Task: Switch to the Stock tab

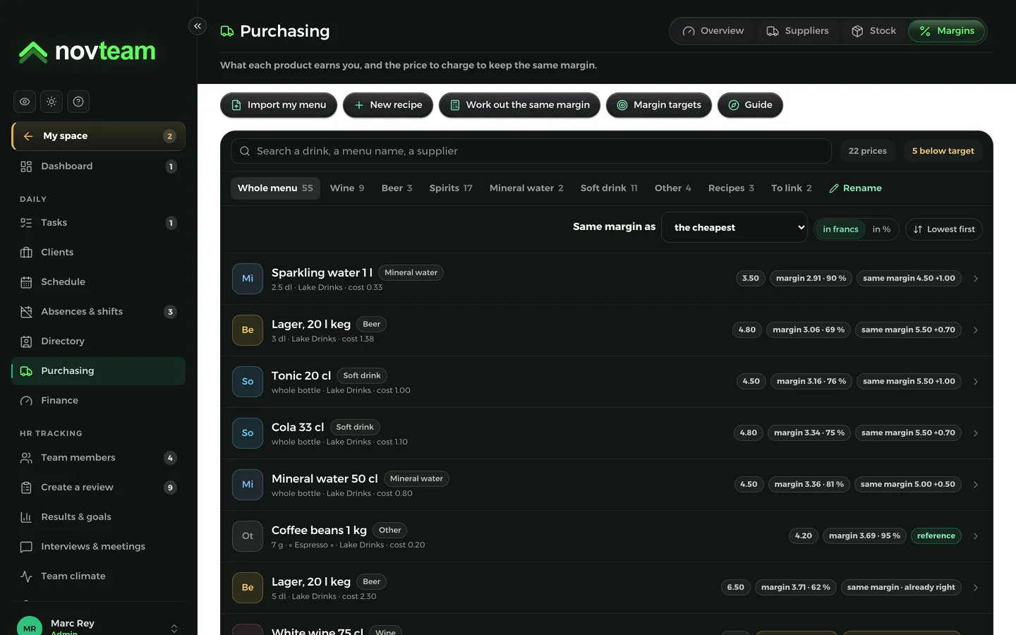Action: 873,31
